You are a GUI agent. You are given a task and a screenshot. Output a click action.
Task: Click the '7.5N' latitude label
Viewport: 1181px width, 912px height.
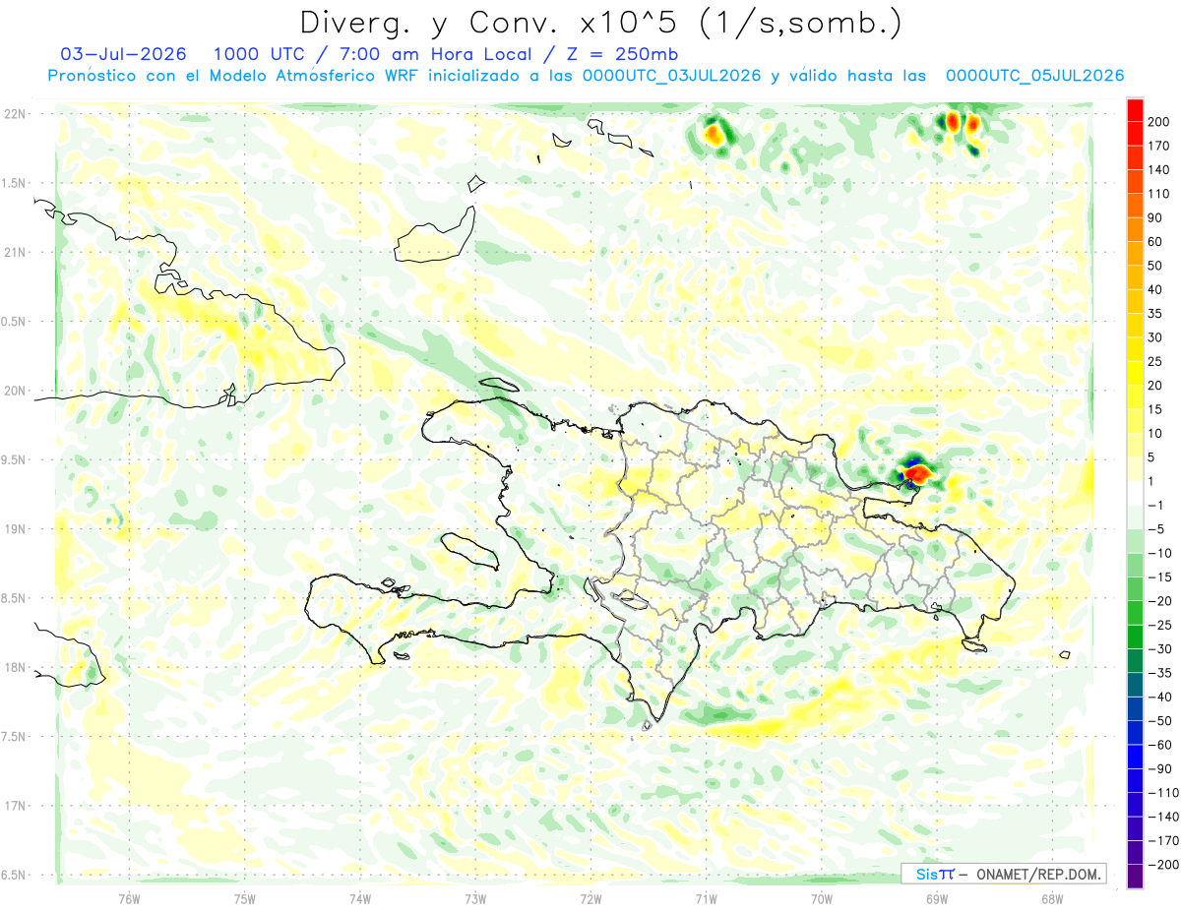[15, 736]
